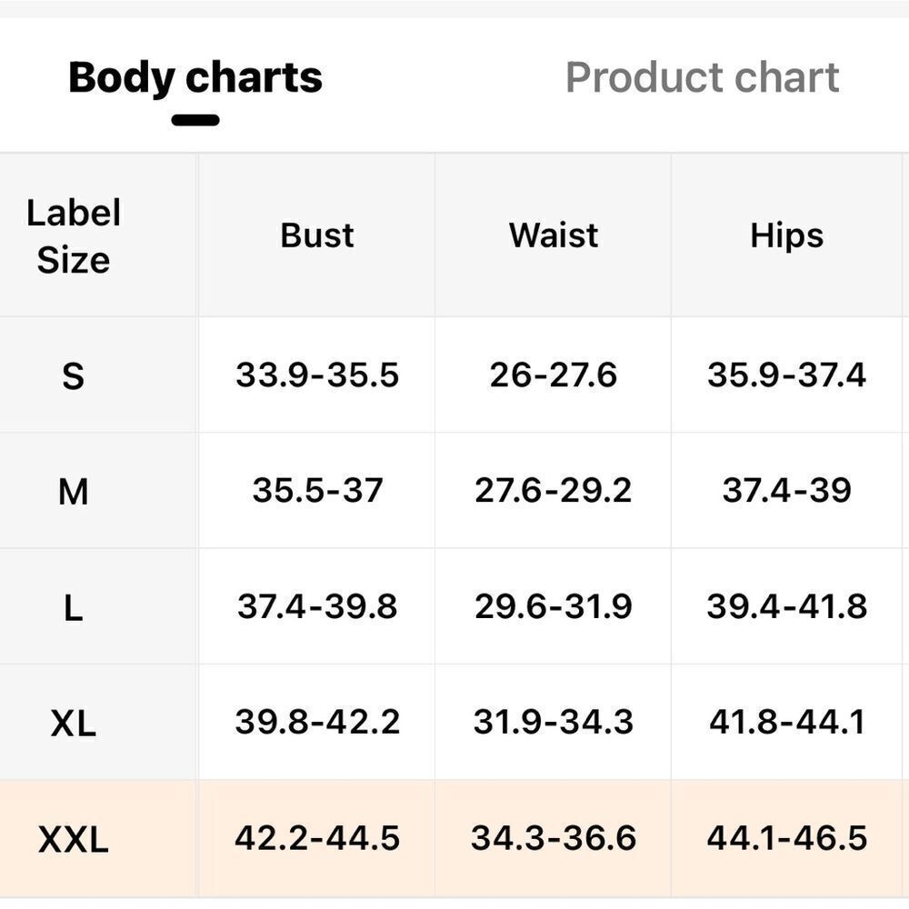Choose the L size row label

[73, 607]
